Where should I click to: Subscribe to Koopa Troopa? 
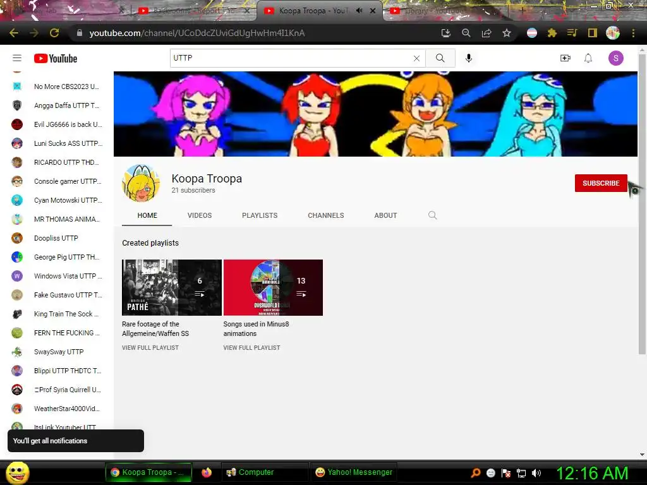pyautogui.click(x=601, y=183)
